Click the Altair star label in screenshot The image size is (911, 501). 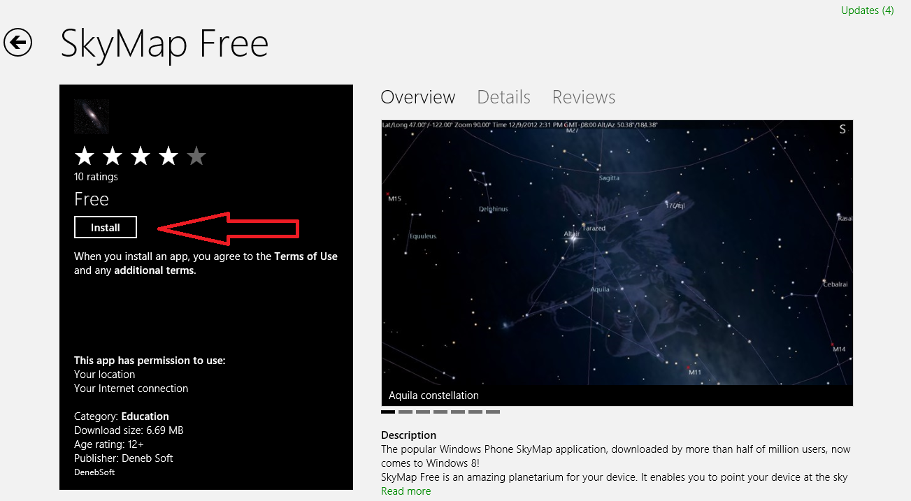tap(571, 234)
